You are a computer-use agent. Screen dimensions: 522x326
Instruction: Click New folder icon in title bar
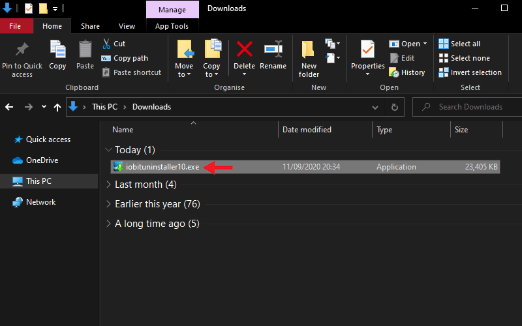tap(43, 8)
